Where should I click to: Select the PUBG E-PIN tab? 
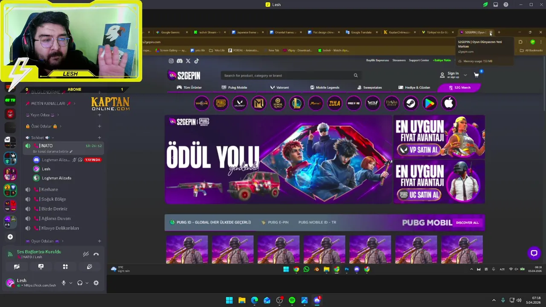(x=275, y=223)
